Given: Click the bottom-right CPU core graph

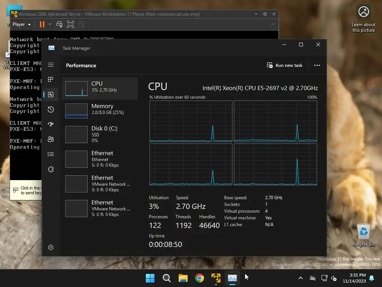Looking at the screenshot, I should pos(275,164).
